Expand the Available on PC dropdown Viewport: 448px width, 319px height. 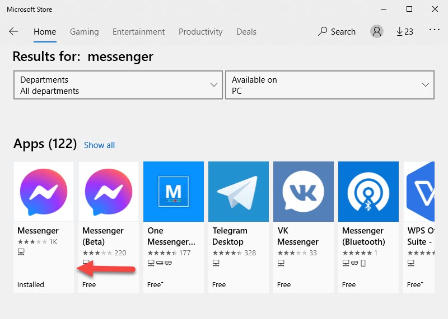click(x=329, y=85)
